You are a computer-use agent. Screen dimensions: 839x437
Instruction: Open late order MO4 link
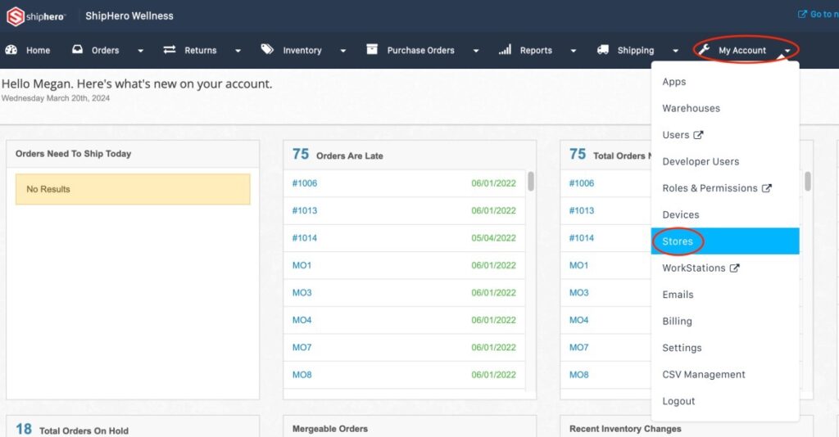click(302, 320)
